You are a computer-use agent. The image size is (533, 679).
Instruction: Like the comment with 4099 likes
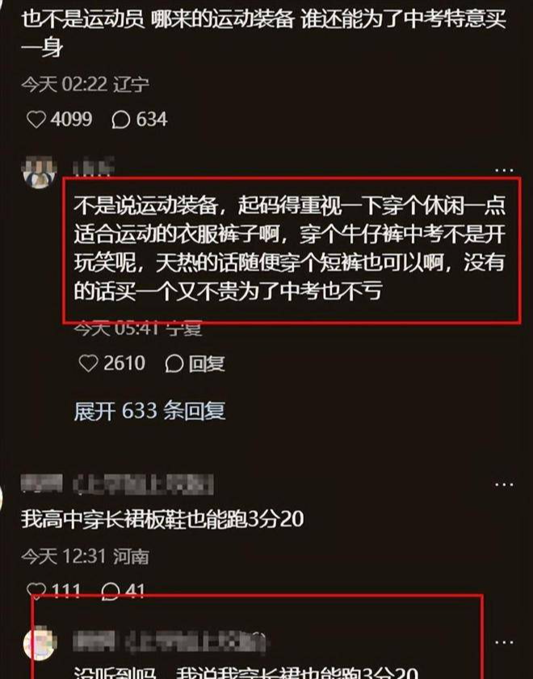[x=36, y=119]
